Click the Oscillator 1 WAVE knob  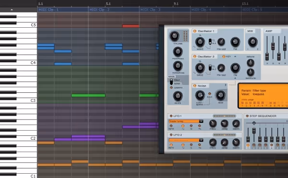[200, 42]
